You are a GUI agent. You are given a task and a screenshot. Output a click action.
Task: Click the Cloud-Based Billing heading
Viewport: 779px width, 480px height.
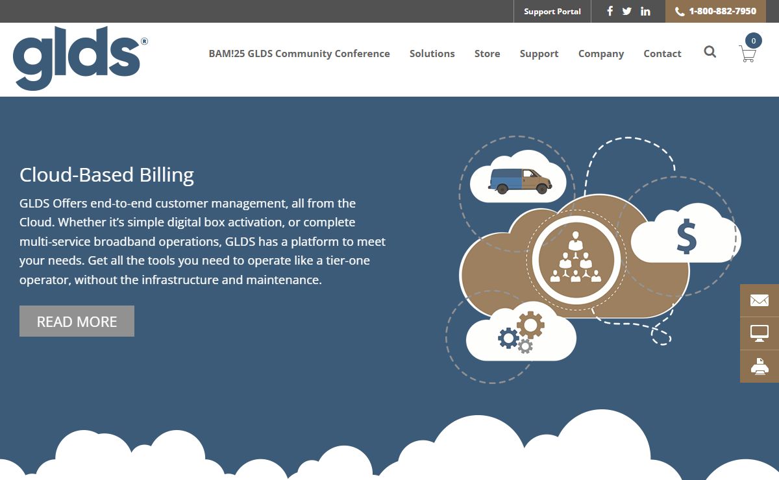(x=106, y=175)
